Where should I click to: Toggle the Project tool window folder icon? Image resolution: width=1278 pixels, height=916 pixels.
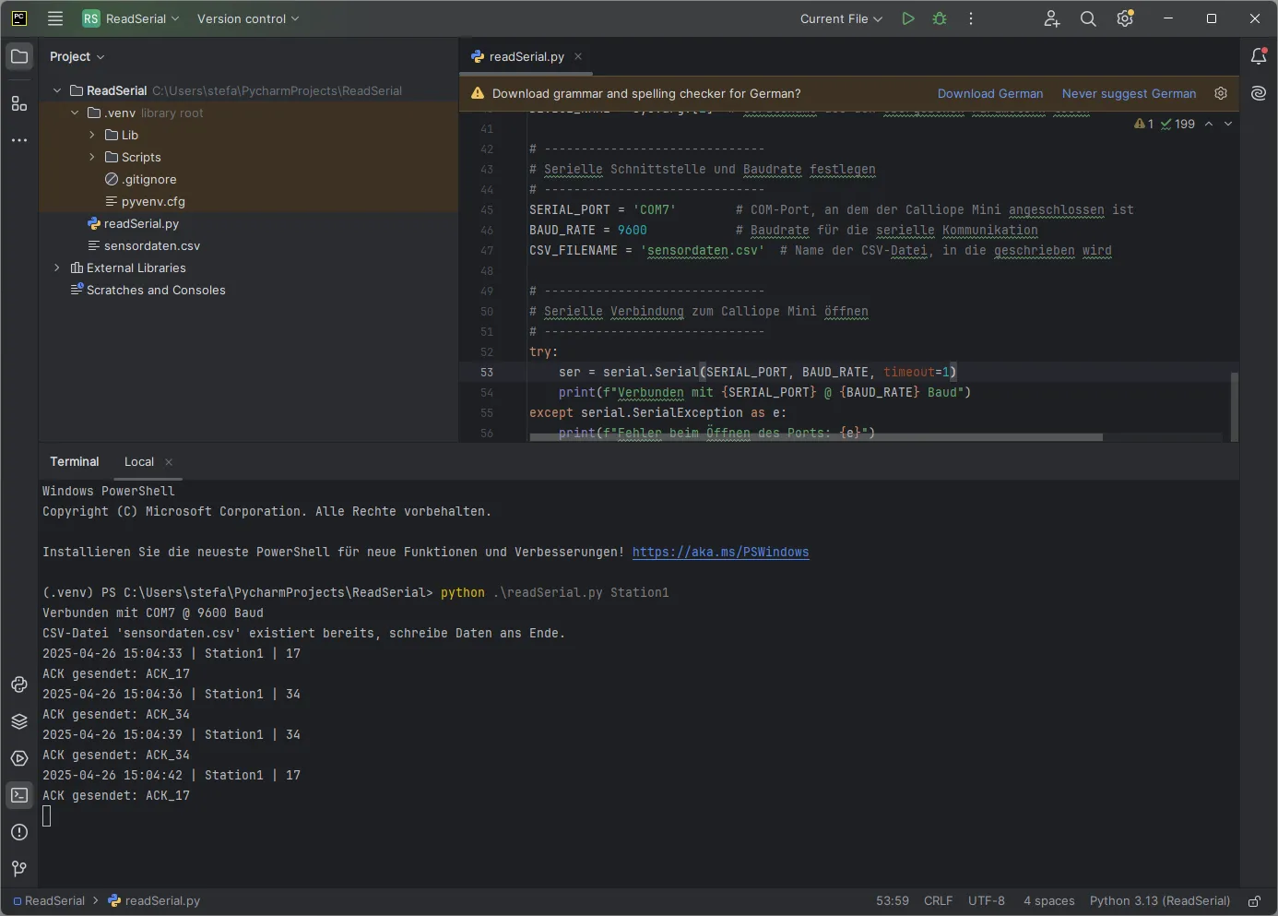[x=19, y=56]
